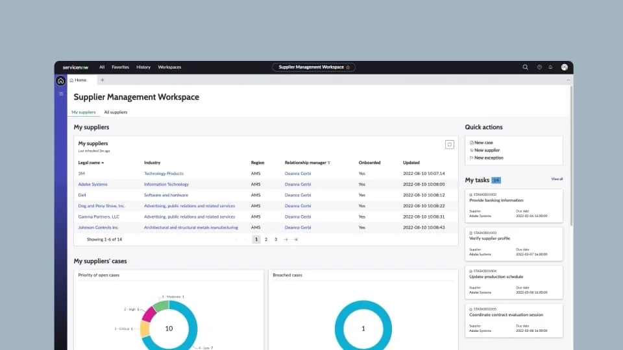Click Showing 1-6 of 14 text

[x=104, y=240]
